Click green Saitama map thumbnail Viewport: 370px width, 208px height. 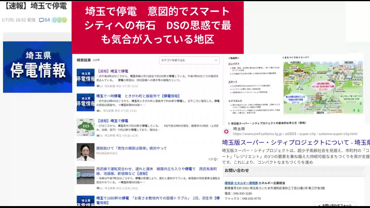(86, 127)
